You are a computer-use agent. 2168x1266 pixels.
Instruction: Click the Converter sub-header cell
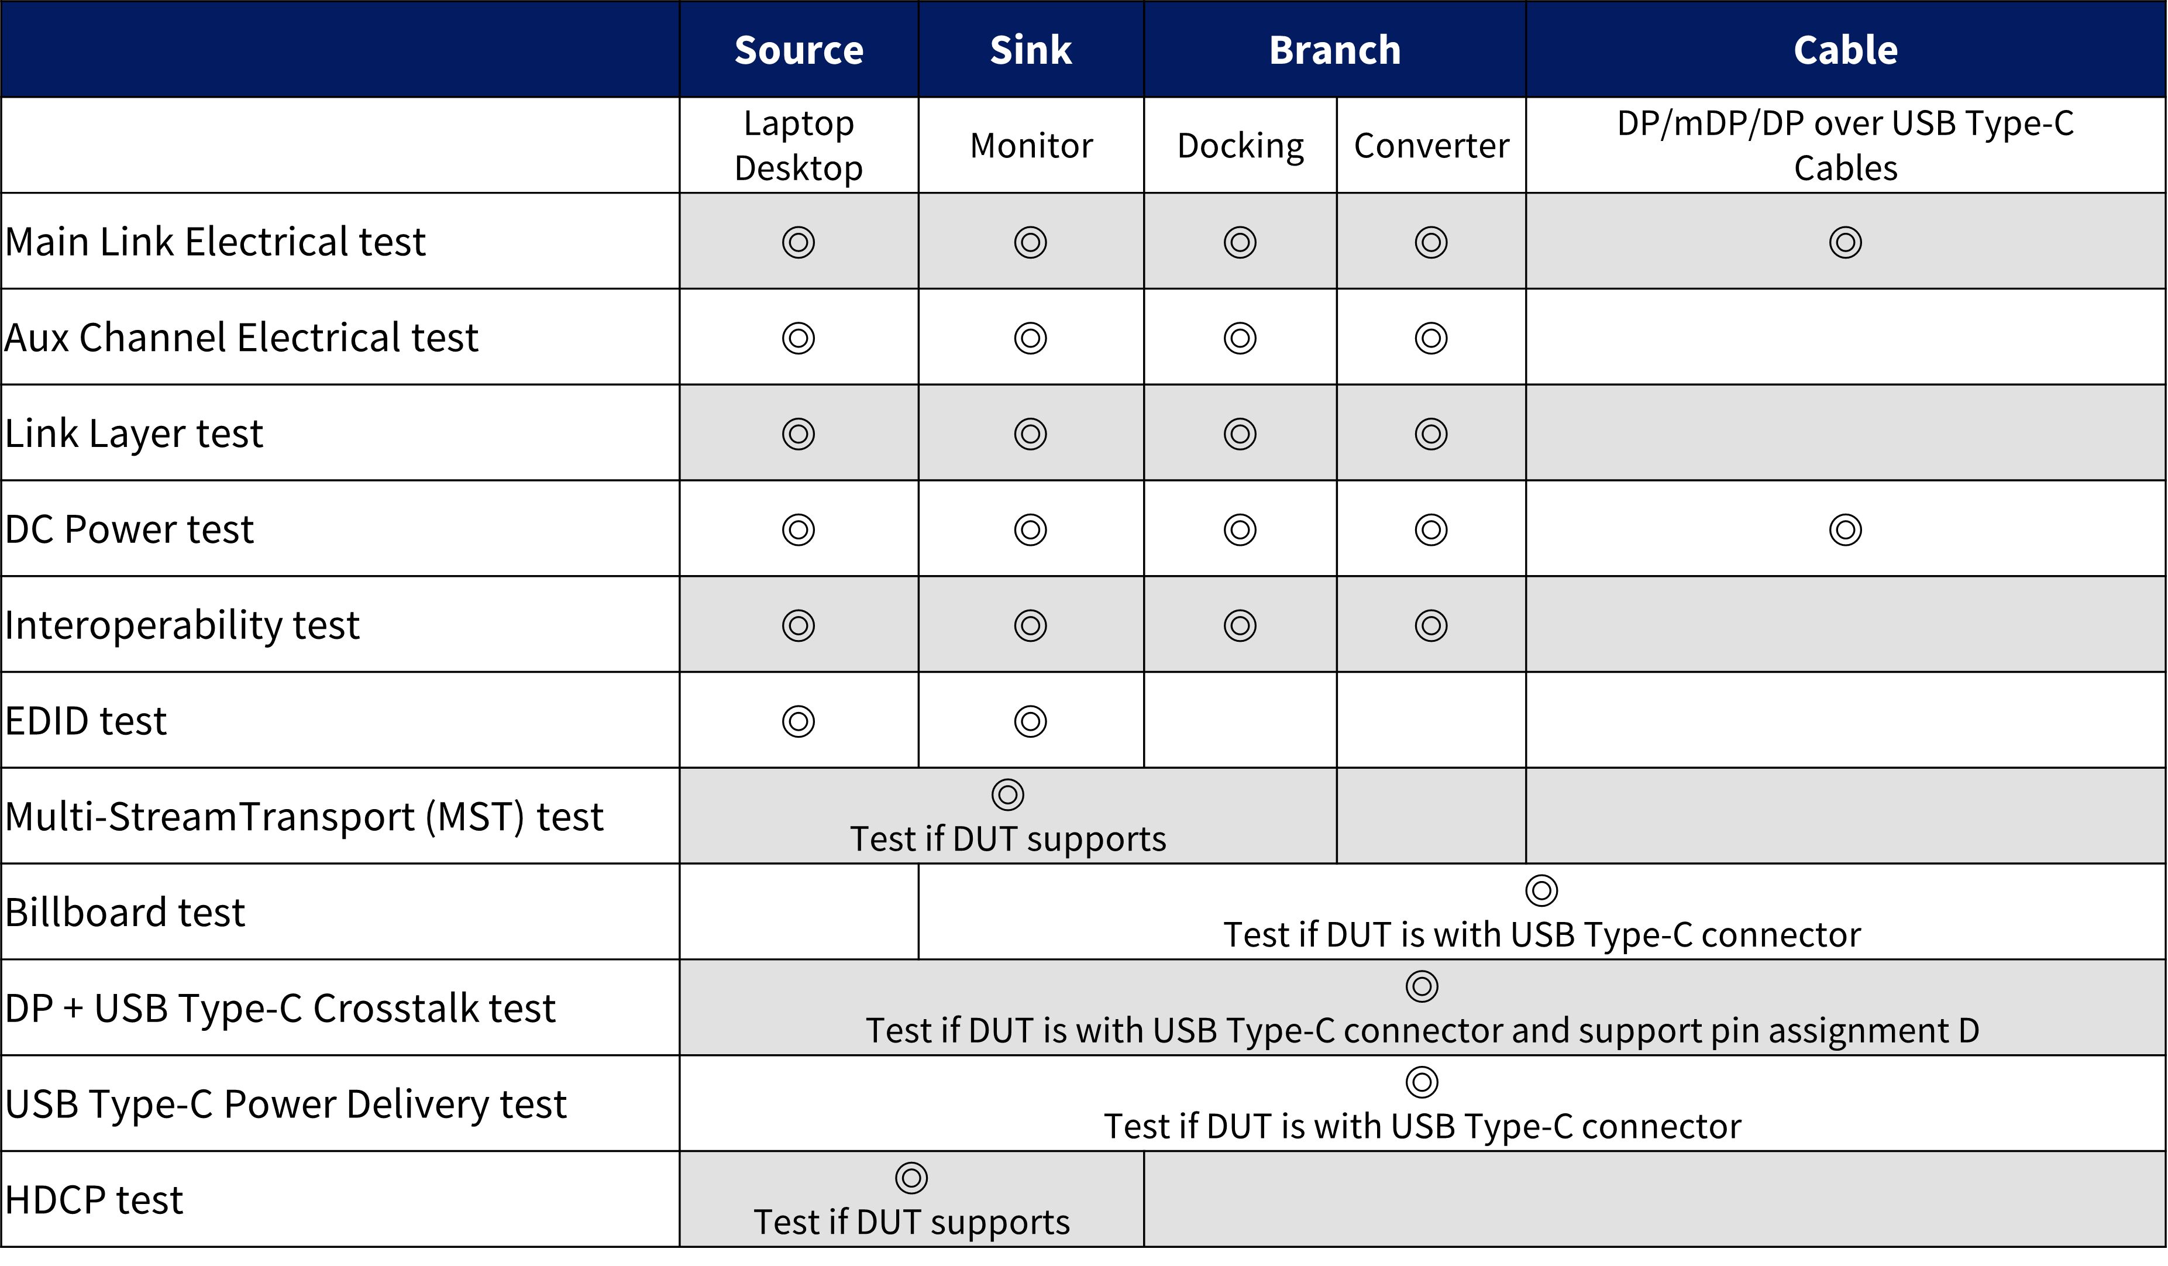pyautogui.click(x=1431, y=146)
